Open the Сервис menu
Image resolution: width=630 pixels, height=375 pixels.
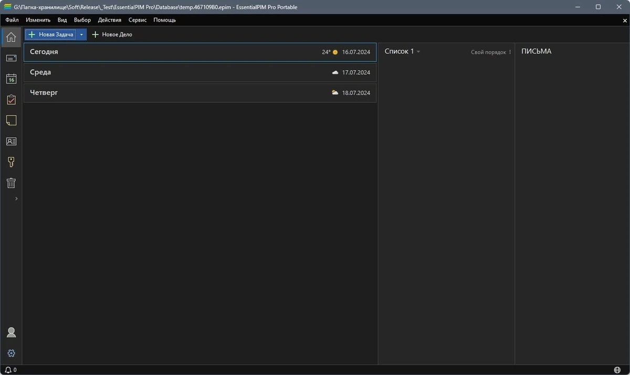click(138, 20)
